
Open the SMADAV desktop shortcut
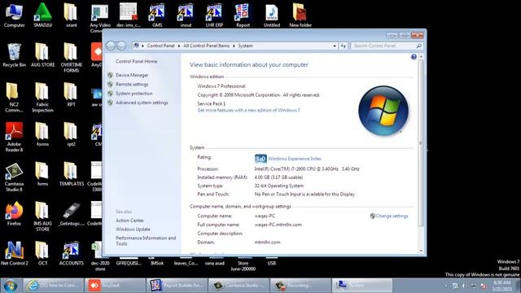tap(42, 15)
